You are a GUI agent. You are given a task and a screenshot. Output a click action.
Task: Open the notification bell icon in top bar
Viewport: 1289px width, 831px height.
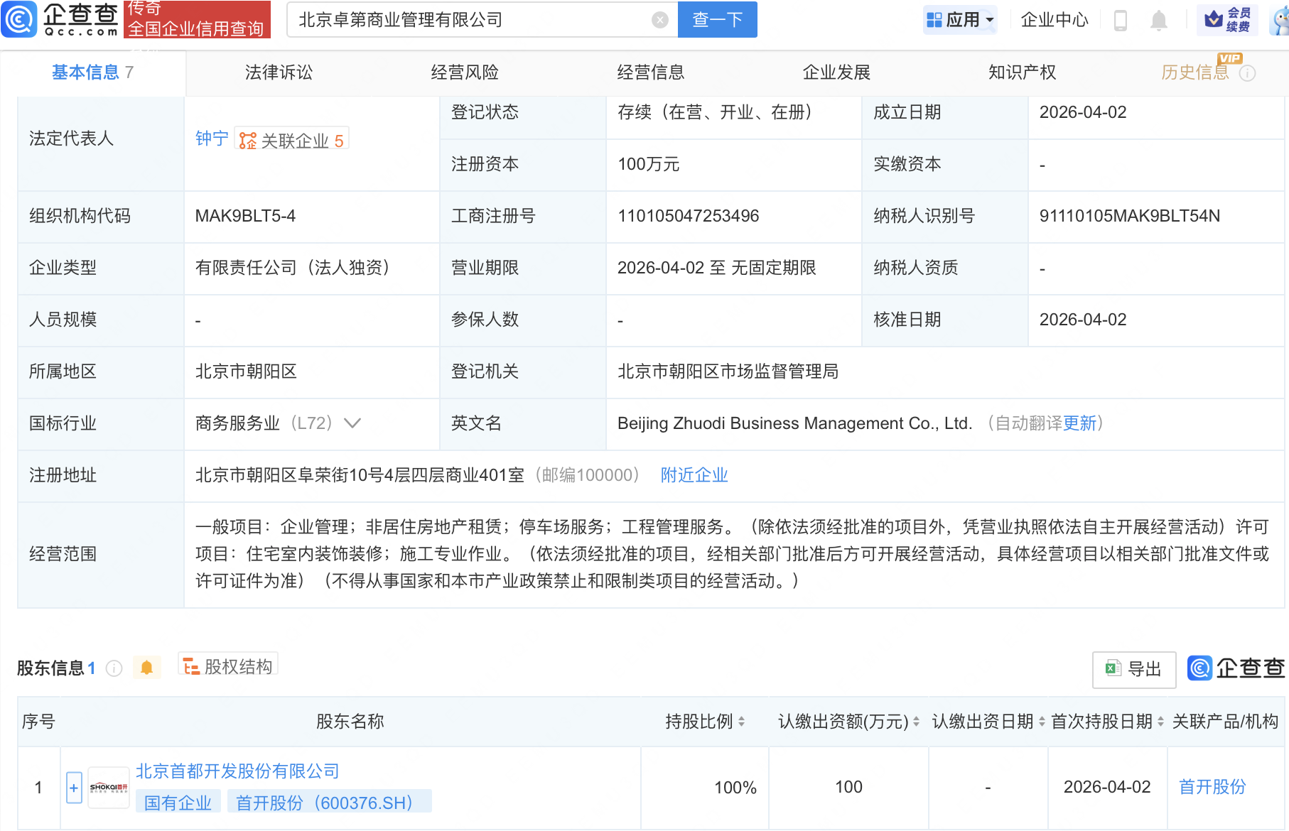pos(1158,20)
